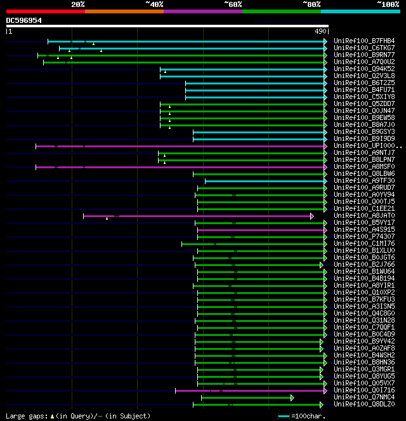Click the UniRef100_C5XIY8 label

pos(364,97)
